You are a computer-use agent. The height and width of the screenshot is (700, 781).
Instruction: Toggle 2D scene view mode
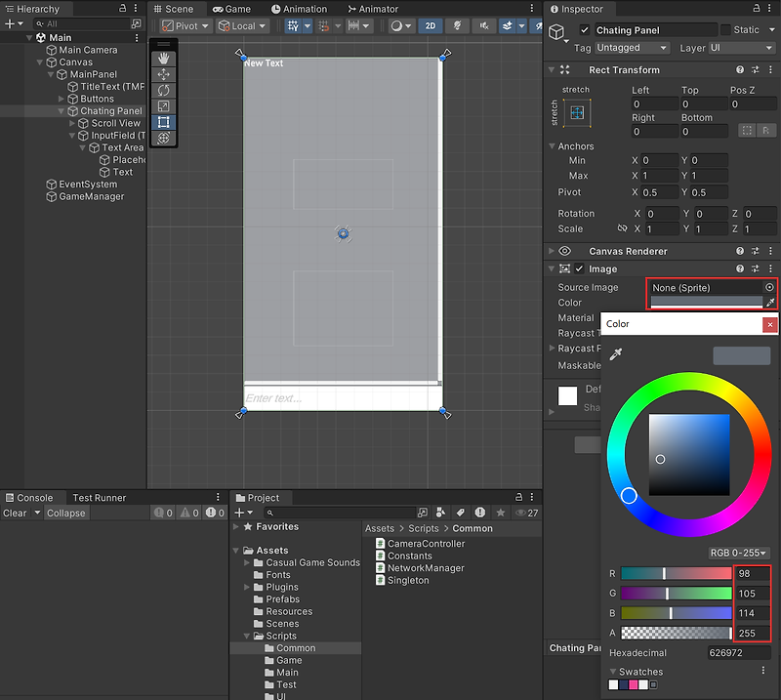pyautogui.click(x=431, y=26)
